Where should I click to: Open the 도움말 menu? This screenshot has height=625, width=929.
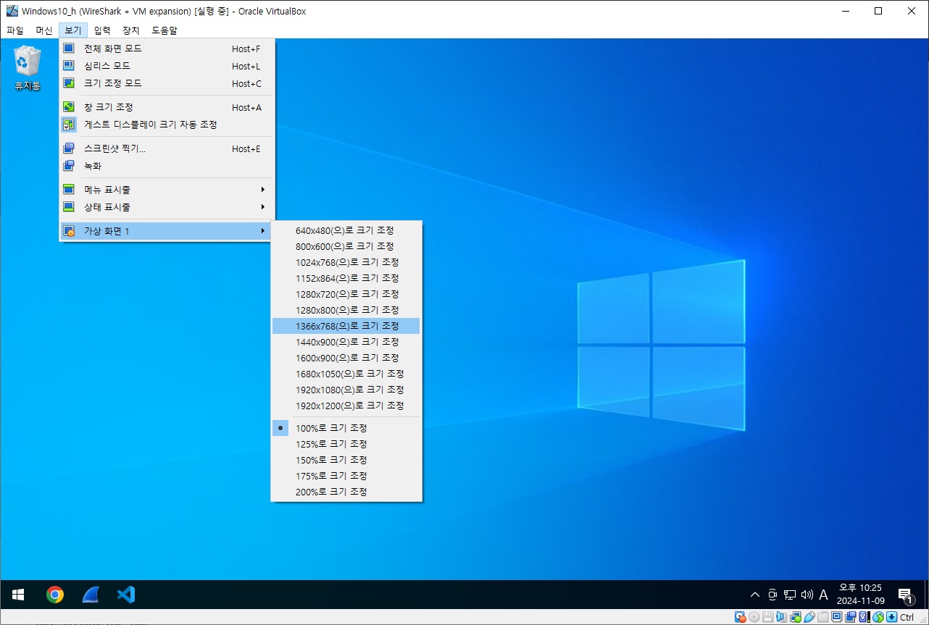[x=164, y=30]
